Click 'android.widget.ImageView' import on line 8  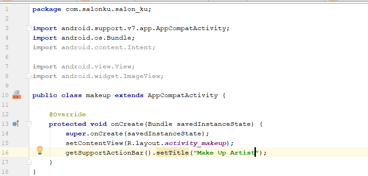click(111, 76)
